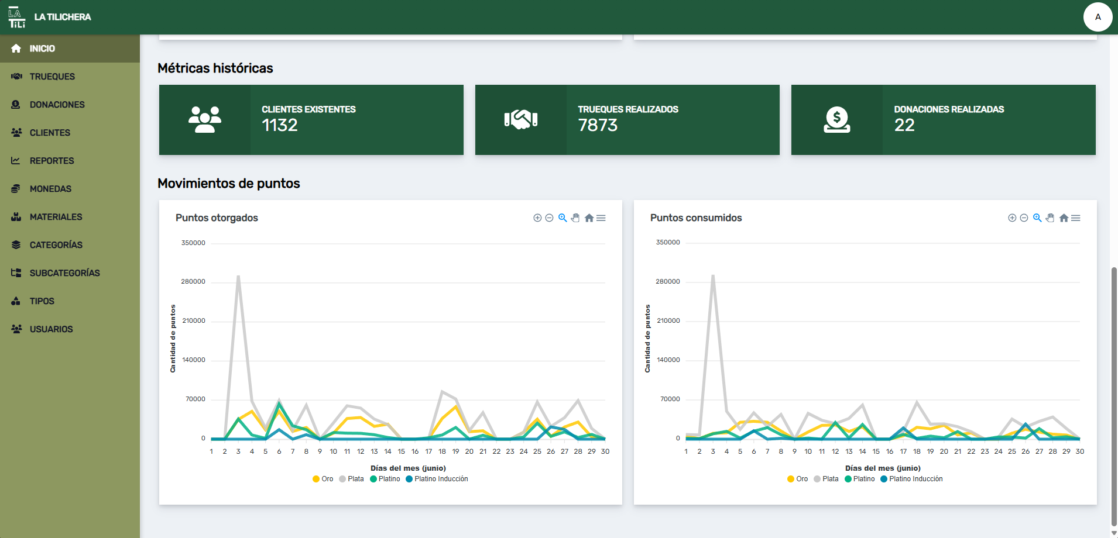Image resolution: width=1118 pixels, height=538 pixels.
Task: Reset zoom with home icon on Puntos otorgados
Action: click(x=589, y=218)
